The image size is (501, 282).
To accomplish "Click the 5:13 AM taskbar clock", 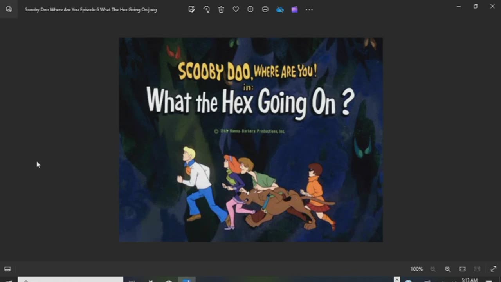I will click(x=469, y=280).
